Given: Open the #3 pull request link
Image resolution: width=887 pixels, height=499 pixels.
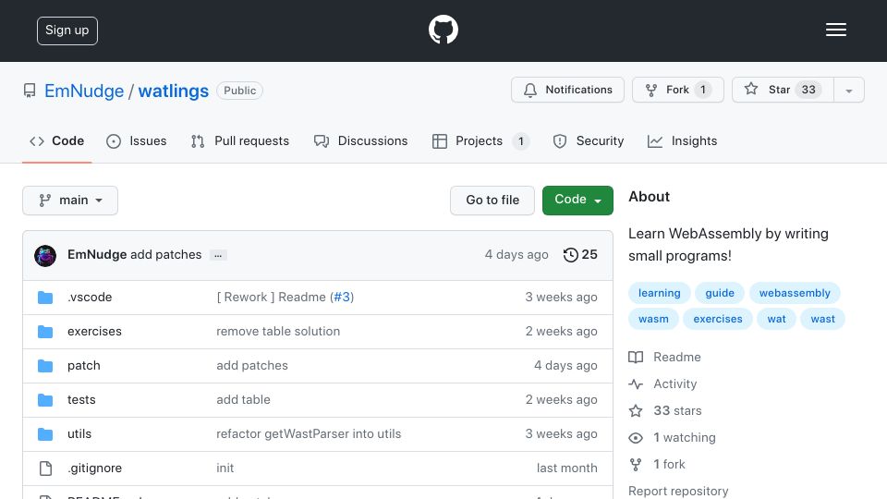Looking at the screenshot, I should (342, 297).
